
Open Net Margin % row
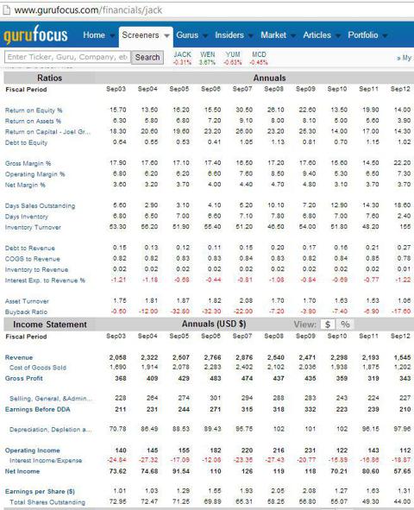tap(25, 185)
